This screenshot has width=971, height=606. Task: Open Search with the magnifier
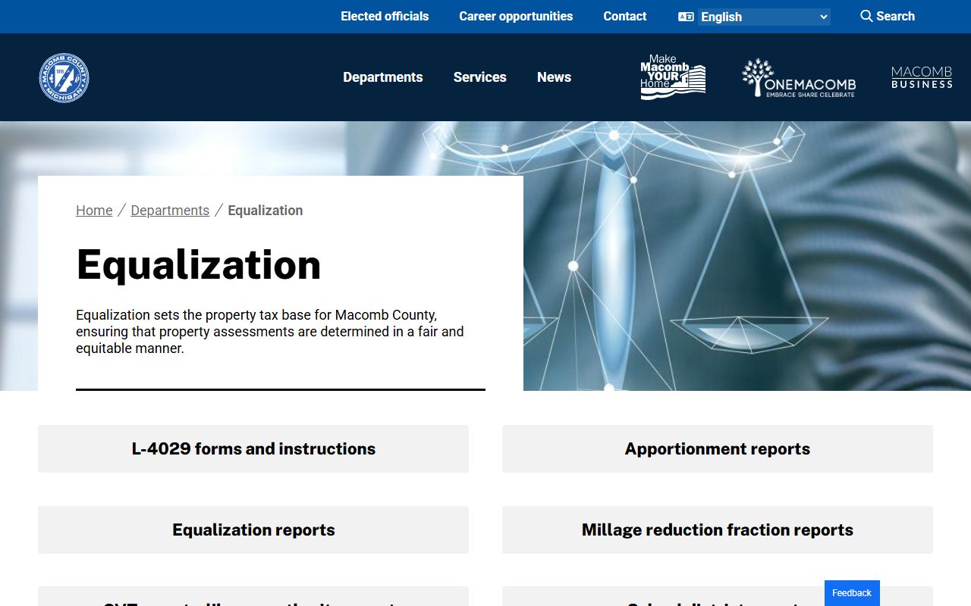click(x=888, y=16)
